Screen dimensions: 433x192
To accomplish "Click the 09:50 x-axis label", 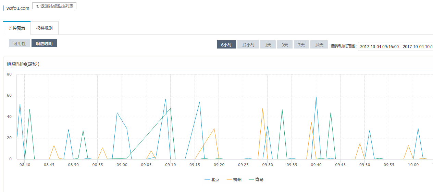I will tap(364, 165).
